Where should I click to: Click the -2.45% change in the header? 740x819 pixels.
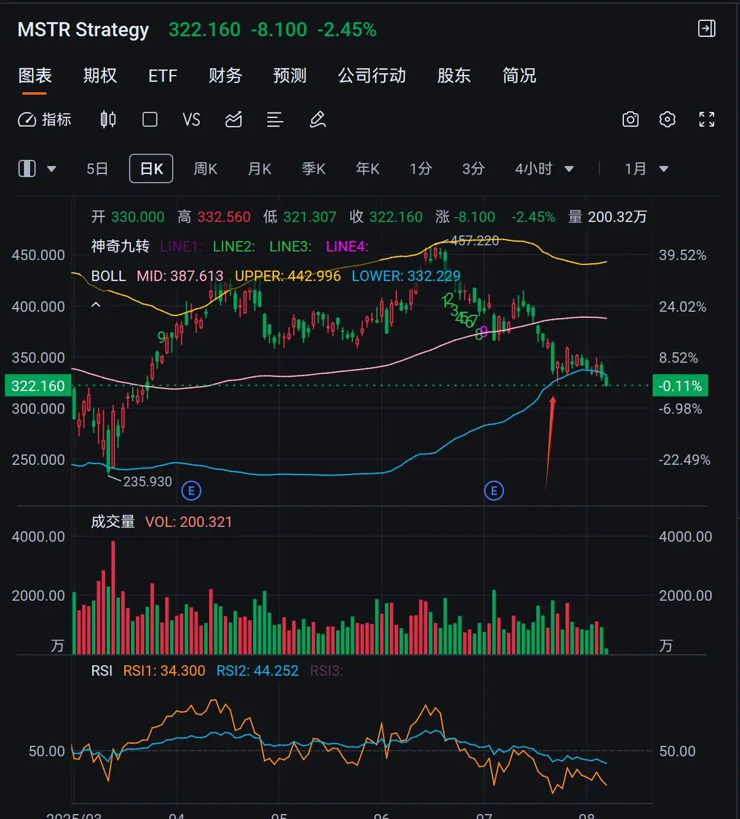tap(346, 30)
